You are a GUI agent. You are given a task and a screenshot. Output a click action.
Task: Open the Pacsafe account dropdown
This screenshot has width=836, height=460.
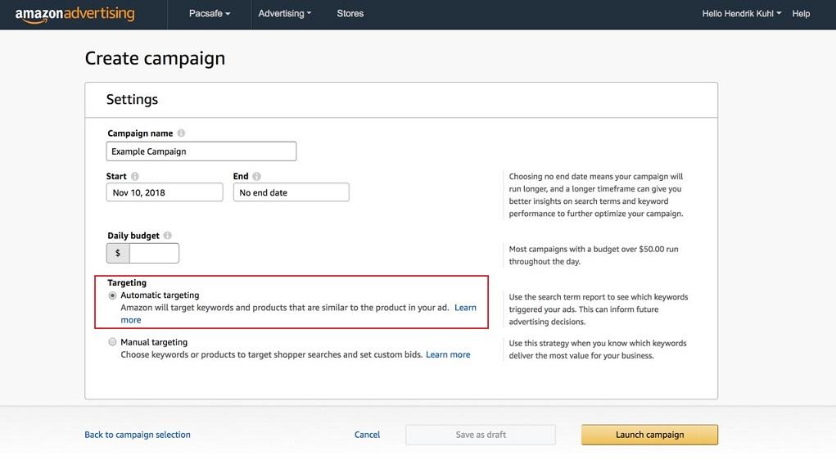(x=209, y=14)
